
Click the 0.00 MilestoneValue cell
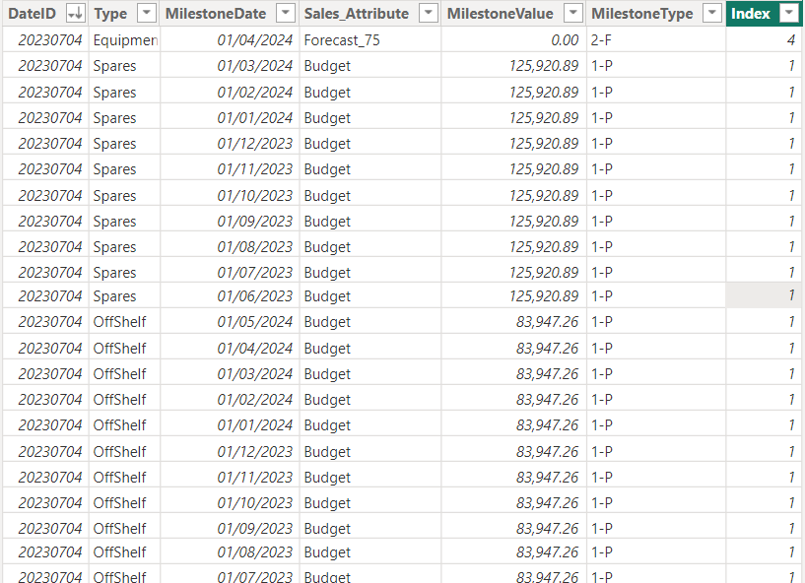tap(513, 40)
